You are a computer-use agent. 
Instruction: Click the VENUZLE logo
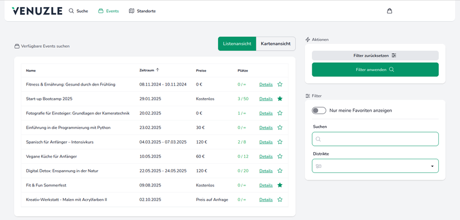(x=37, y=11)
